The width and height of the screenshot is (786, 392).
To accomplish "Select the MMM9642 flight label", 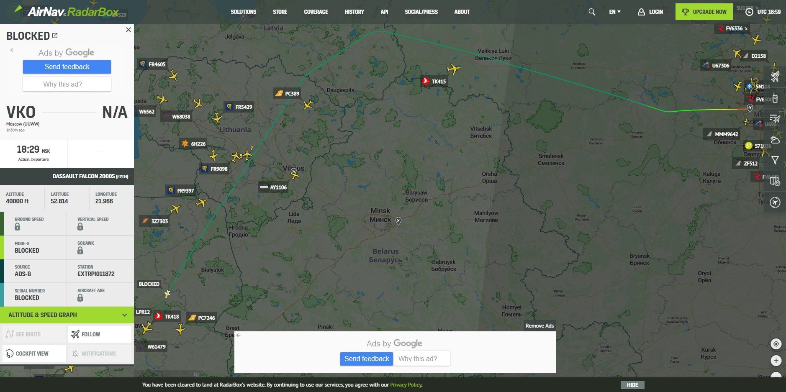I will coord(722,134).
